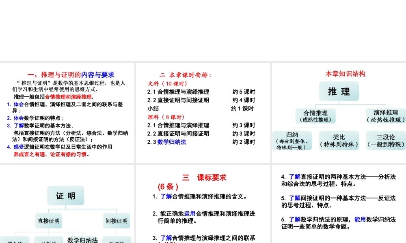Click the 约 4 课时 text

[x=244, y=100]
